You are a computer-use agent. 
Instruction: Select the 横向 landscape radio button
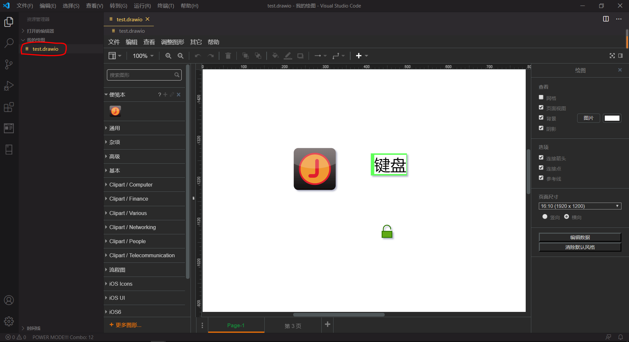pyautogui.click(x=566, y=217)
